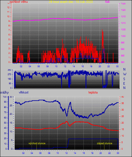This screenshot has height=157, width=132.
Task: Click the 'S' south wind direction label
Action: [x=124, y=79]
